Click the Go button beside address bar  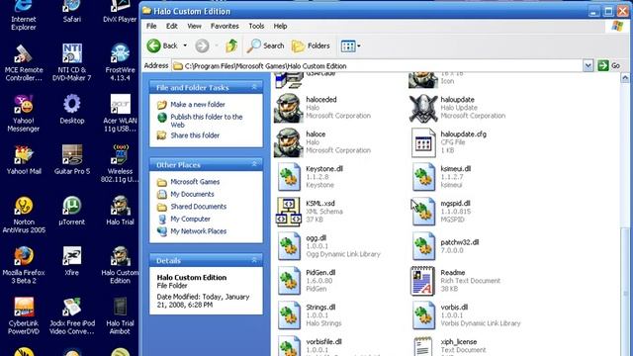tap(609, 65)
